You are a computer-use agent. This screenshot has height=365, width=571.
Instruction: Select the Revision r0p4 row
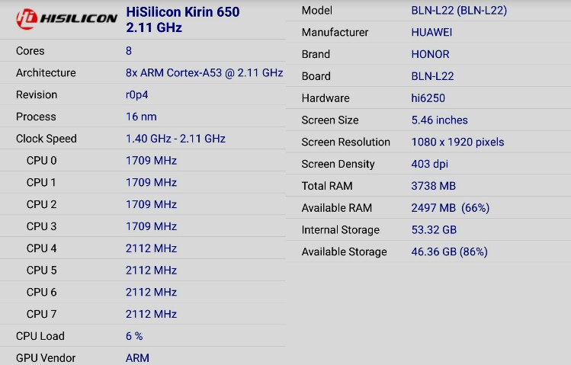coord(143,94)
